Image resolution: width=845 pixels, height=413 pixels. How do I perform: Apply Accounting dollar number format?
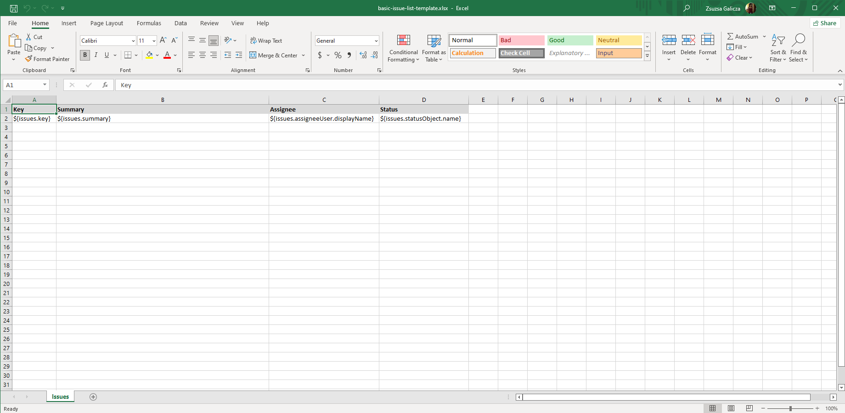tap(320, 55)
